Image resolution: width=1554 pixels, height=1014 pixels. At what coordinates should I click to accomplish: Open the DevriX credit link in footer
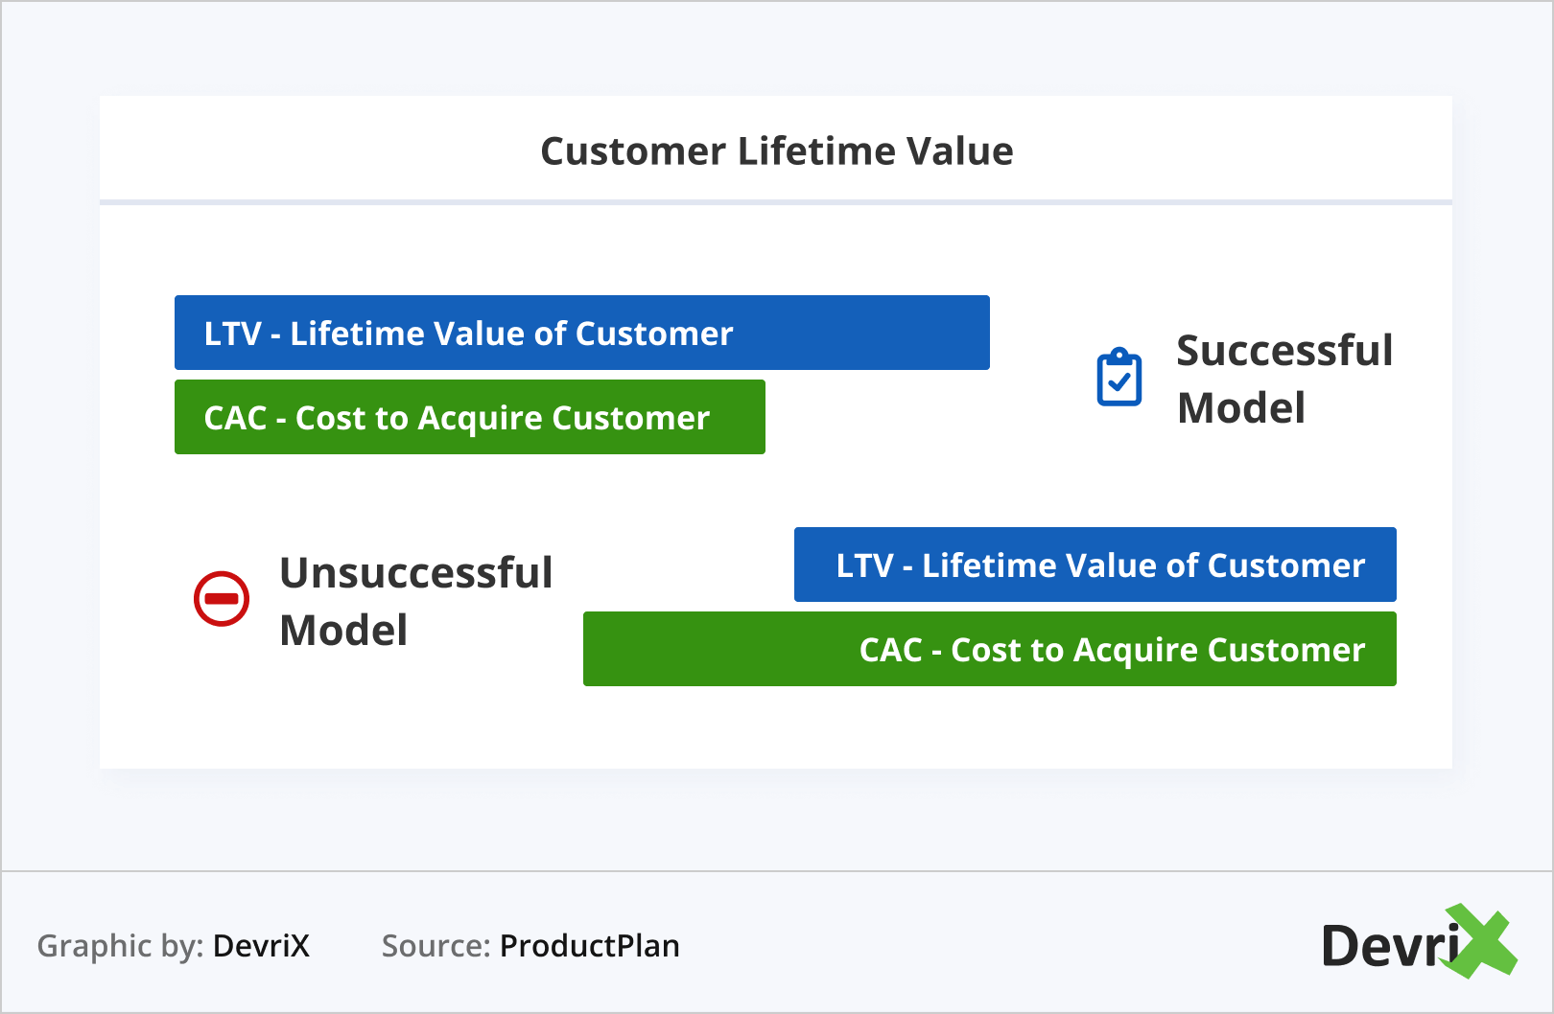[261, 946]
